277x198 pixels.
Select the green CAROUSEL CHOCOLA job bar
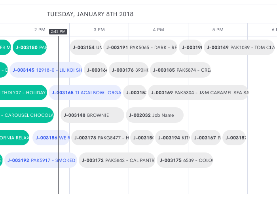(27, 115)
